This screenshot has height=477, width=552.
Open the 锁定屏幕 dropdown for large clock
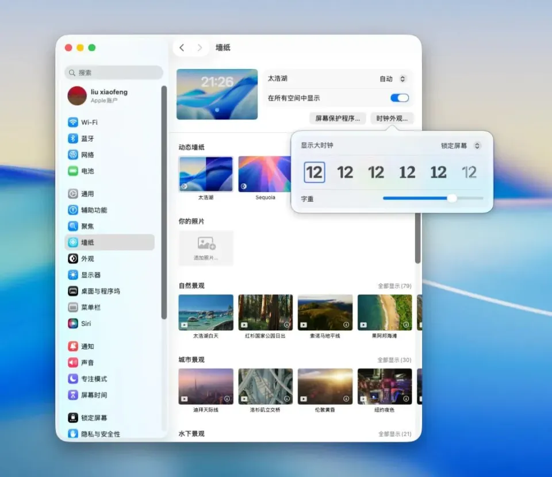point(461,146)
